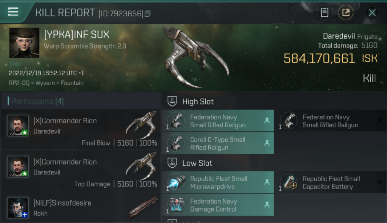Open Commander Rion Final Blow entry
The height and width of the screenshot is (223, 387).
(x=81, y=130)
